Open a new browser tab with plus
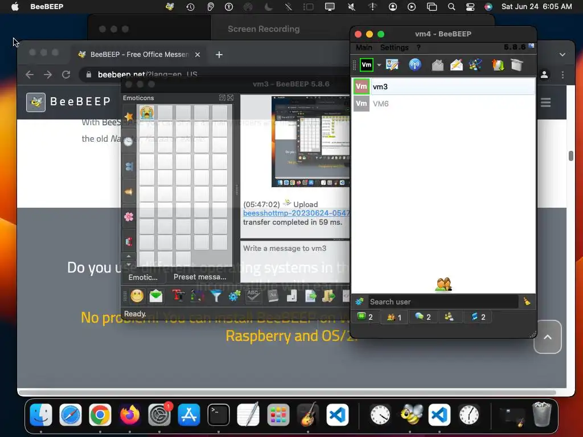 [219, 55]
